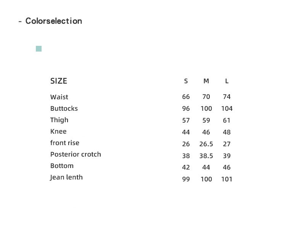The width and height of the screenshot is (286, 228).
Task: Click the Knee row label
Action: pos(58,131)
